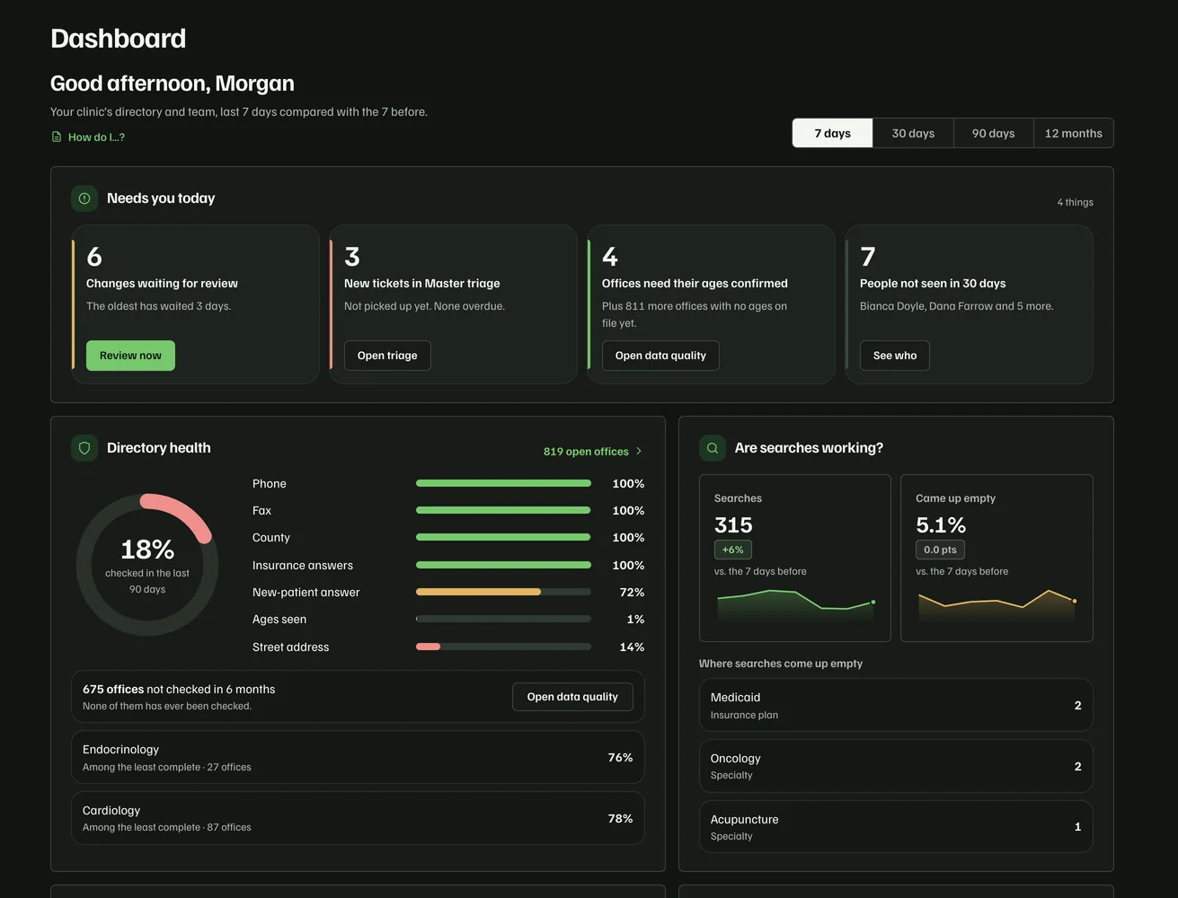This screenshot has width=1178, height=898.
Task: Click the County field label
Action: click(271, 538)
